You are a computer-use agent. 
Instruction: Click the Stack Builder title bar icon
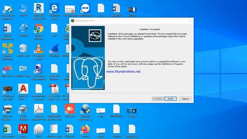73,20
